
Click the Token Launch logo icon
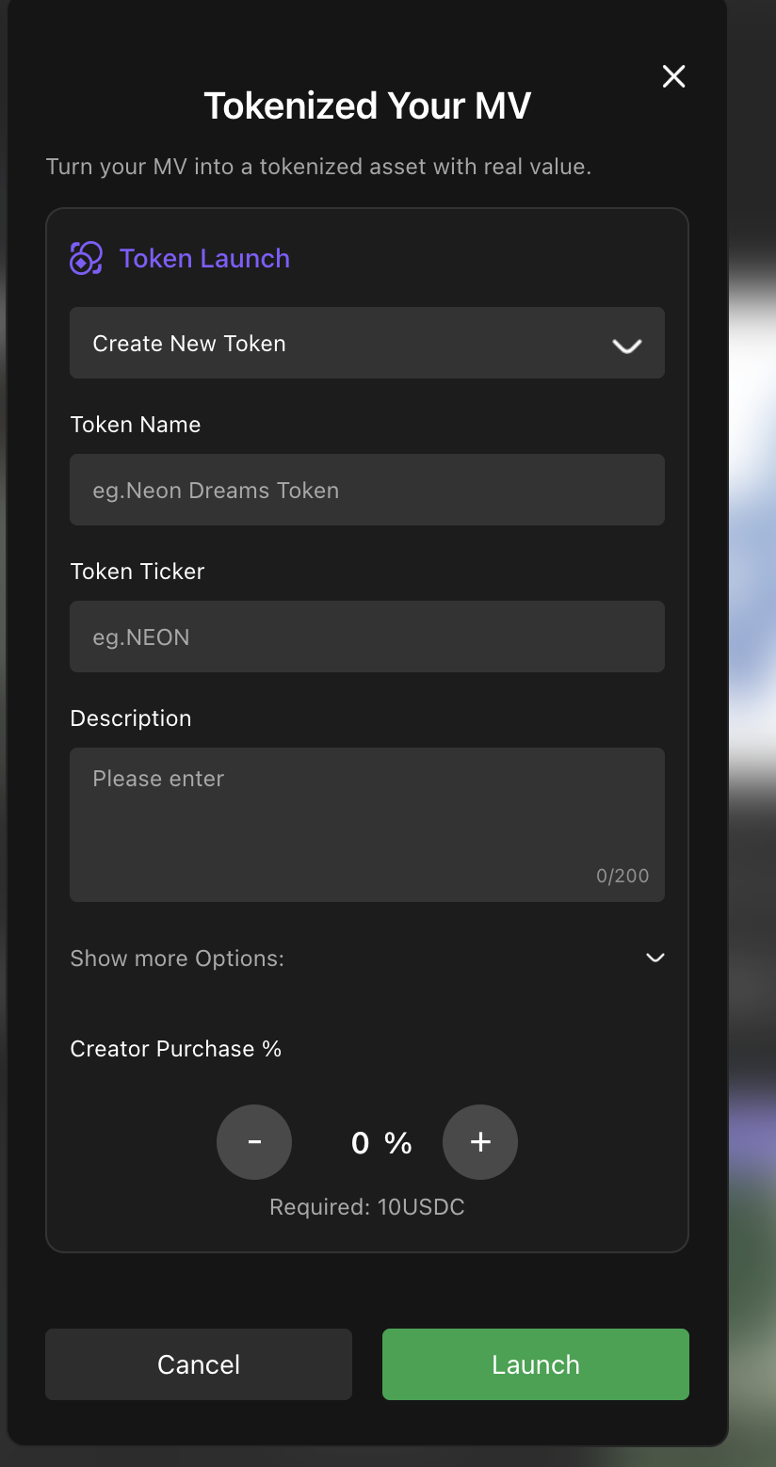click(86, 258)
